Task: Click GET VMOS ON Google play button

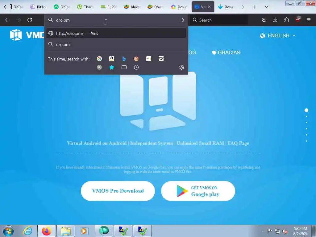Action: pyautogui.click(x=198, y=191)
